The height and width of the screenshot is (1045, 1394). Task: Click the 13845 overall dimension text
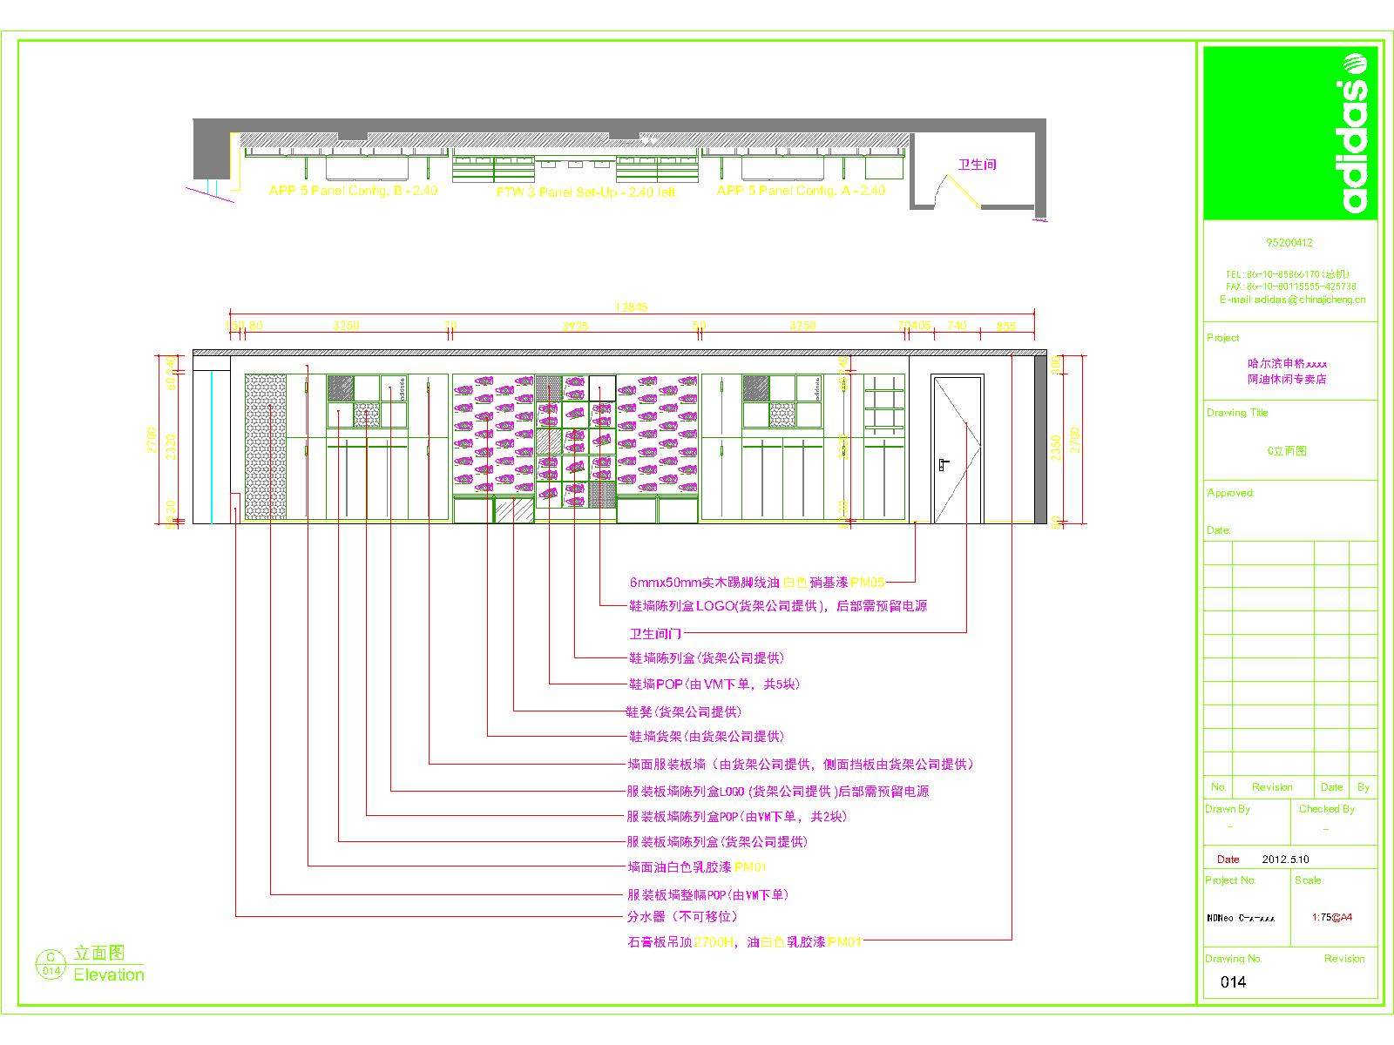pyautogui.click(x=631, y=307)
